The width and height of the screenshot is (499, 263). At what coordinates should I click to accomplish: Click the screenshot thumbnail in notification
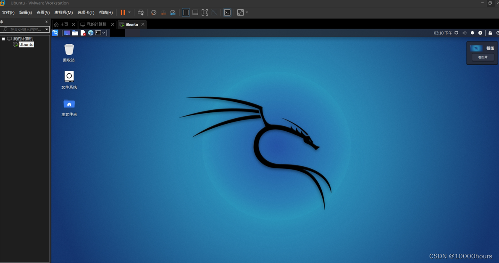coord(476,48)
